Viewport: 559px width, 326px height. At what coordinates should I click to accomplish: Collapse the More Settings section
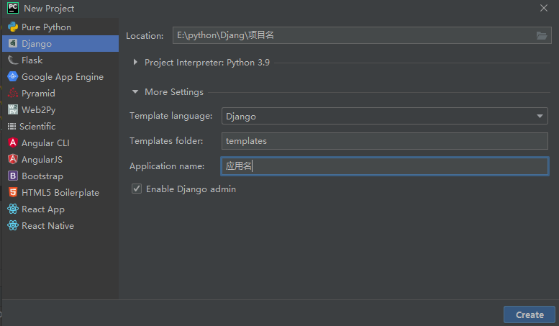135,92
